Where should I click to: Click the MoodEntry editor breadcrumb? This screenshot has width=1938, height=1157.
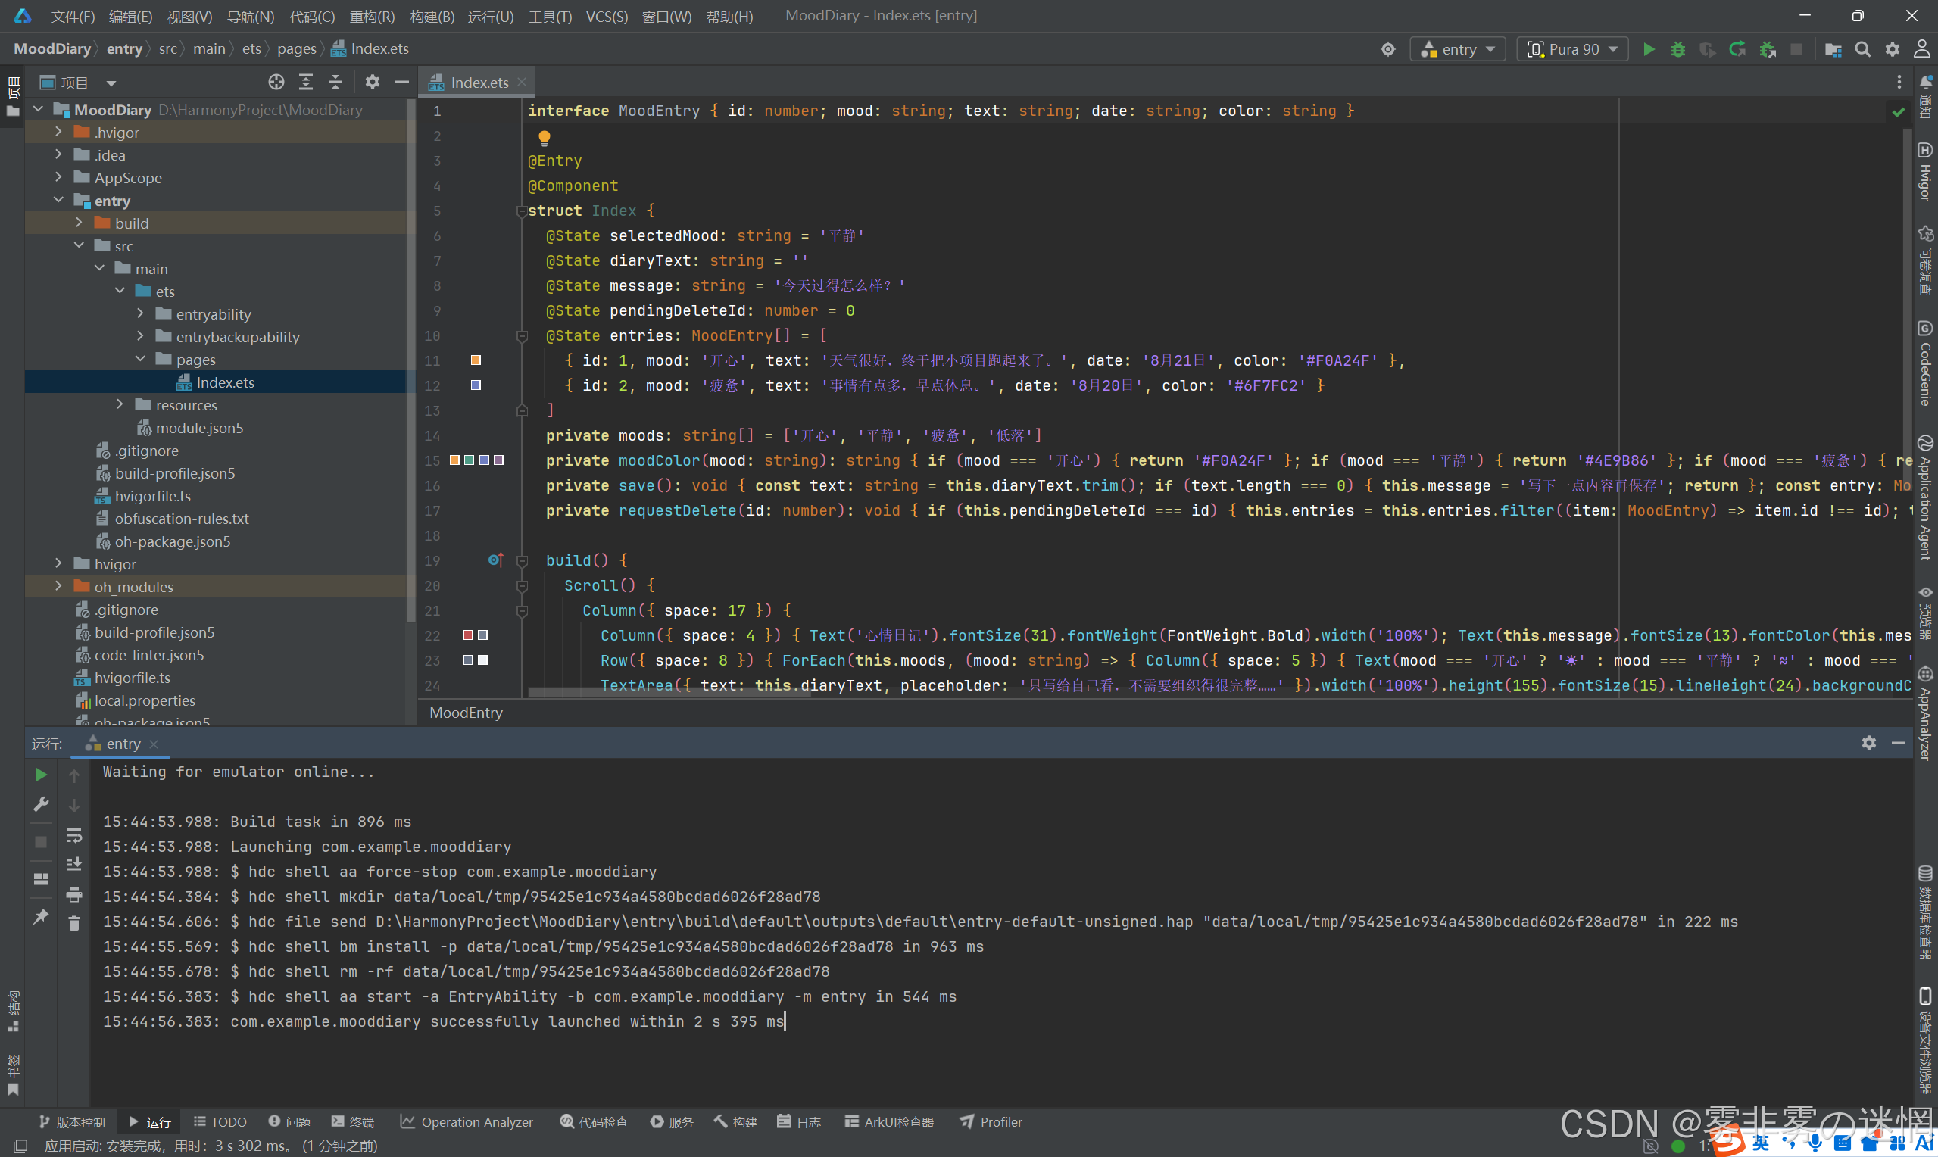click(466, 712)
